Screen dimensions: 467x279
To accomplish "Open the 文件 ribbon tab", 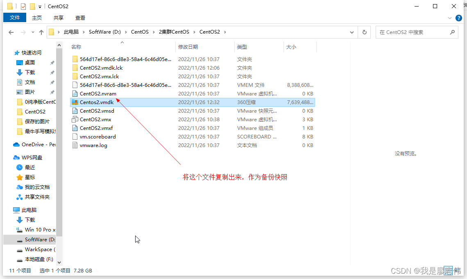I will click(15, 18).
